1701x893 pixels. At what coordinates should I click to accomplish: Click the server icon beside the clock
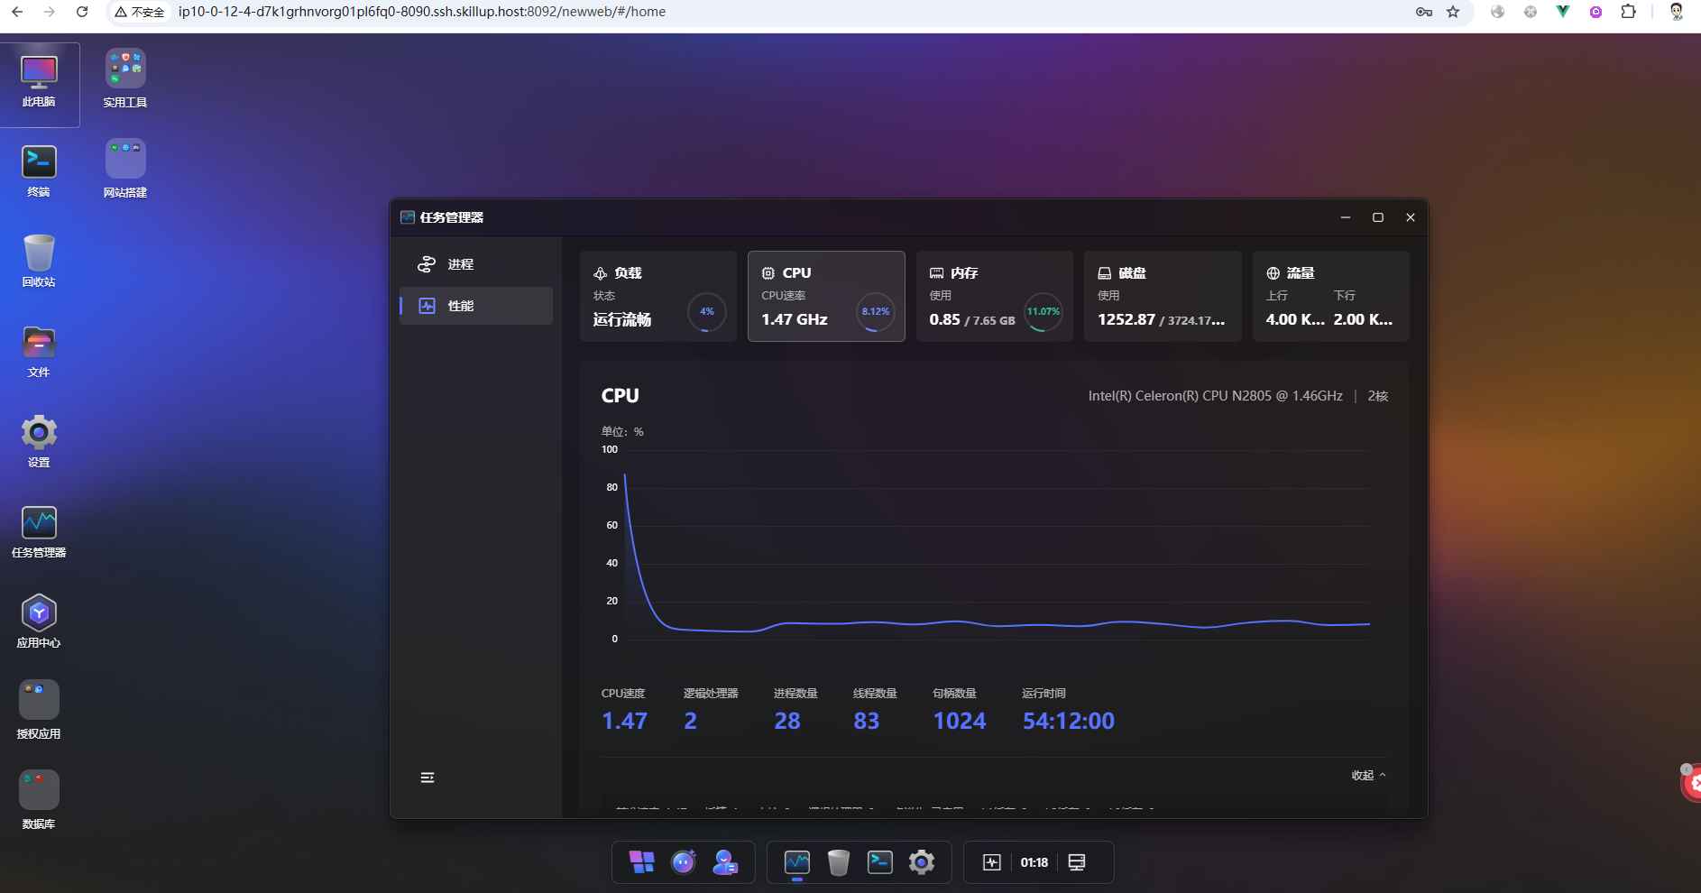(1076, 862)
